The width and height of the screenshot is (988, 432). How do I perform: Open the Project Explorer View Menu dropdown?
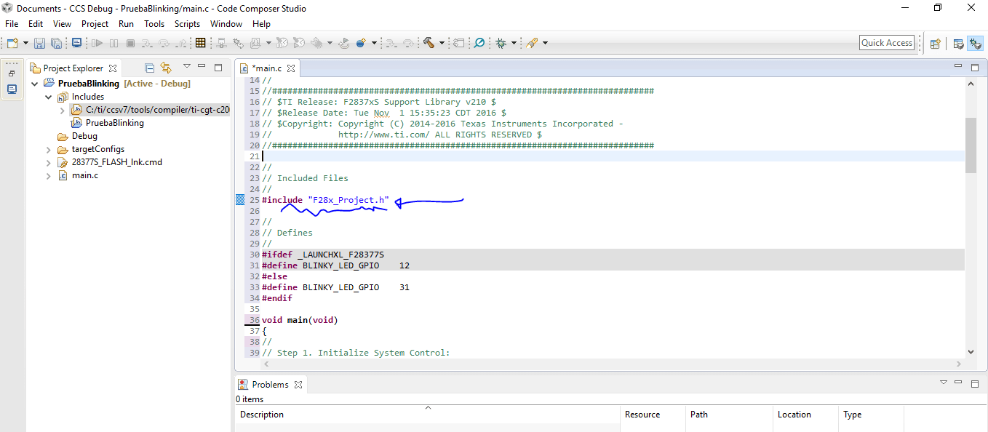coord(186,66)
